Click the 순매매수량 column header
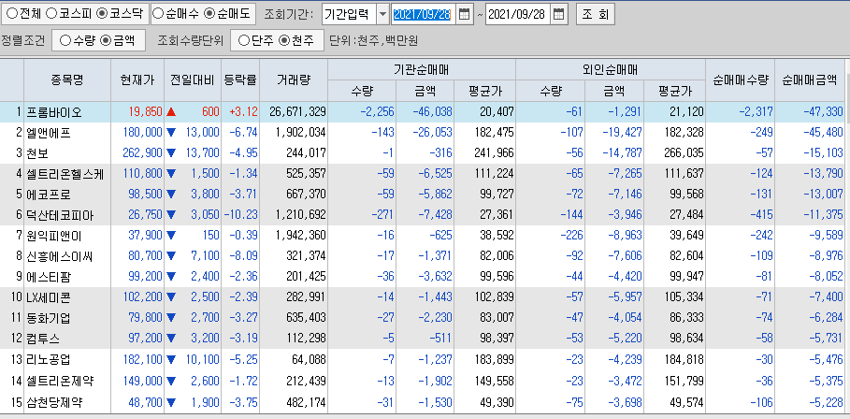Viewport: 850px width, 419px height. click(x=740, y=79)
